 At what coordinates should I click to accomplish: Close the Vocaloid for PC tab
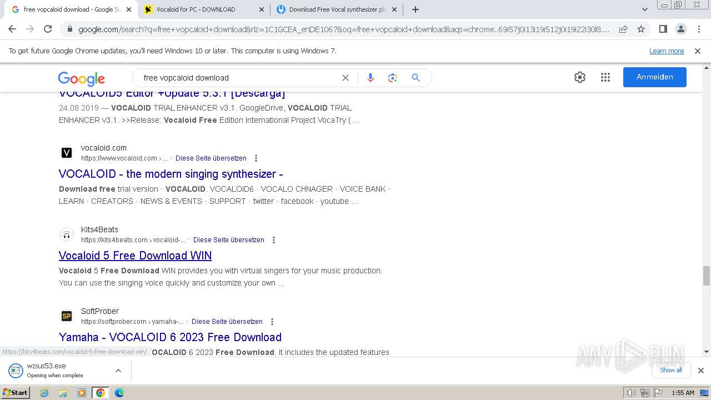[x=262, y=9]
